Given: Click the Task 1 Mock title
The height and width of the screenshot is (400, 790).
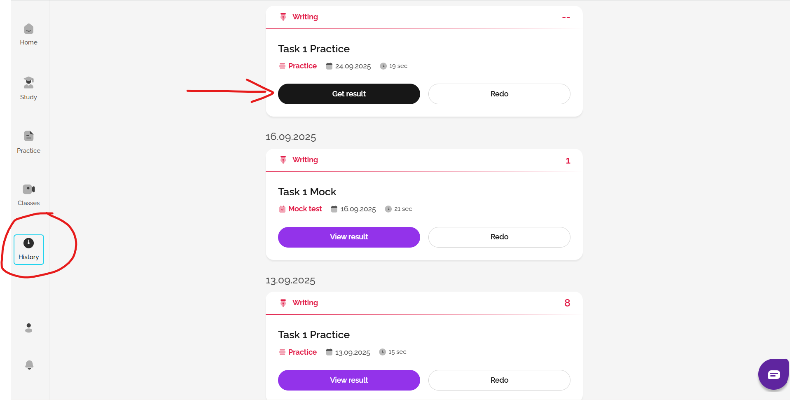Looking at the screenshot, I should (307, 192).
